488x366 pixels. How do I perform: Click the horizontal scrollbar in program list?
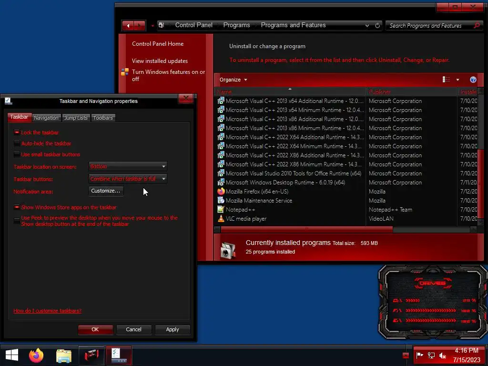pyautogui.click(x=306, y=229)
